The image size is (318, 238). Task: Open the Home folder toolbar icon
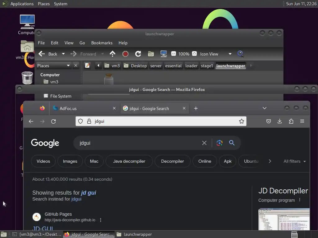pyautogui.click(x=151, y=54)
